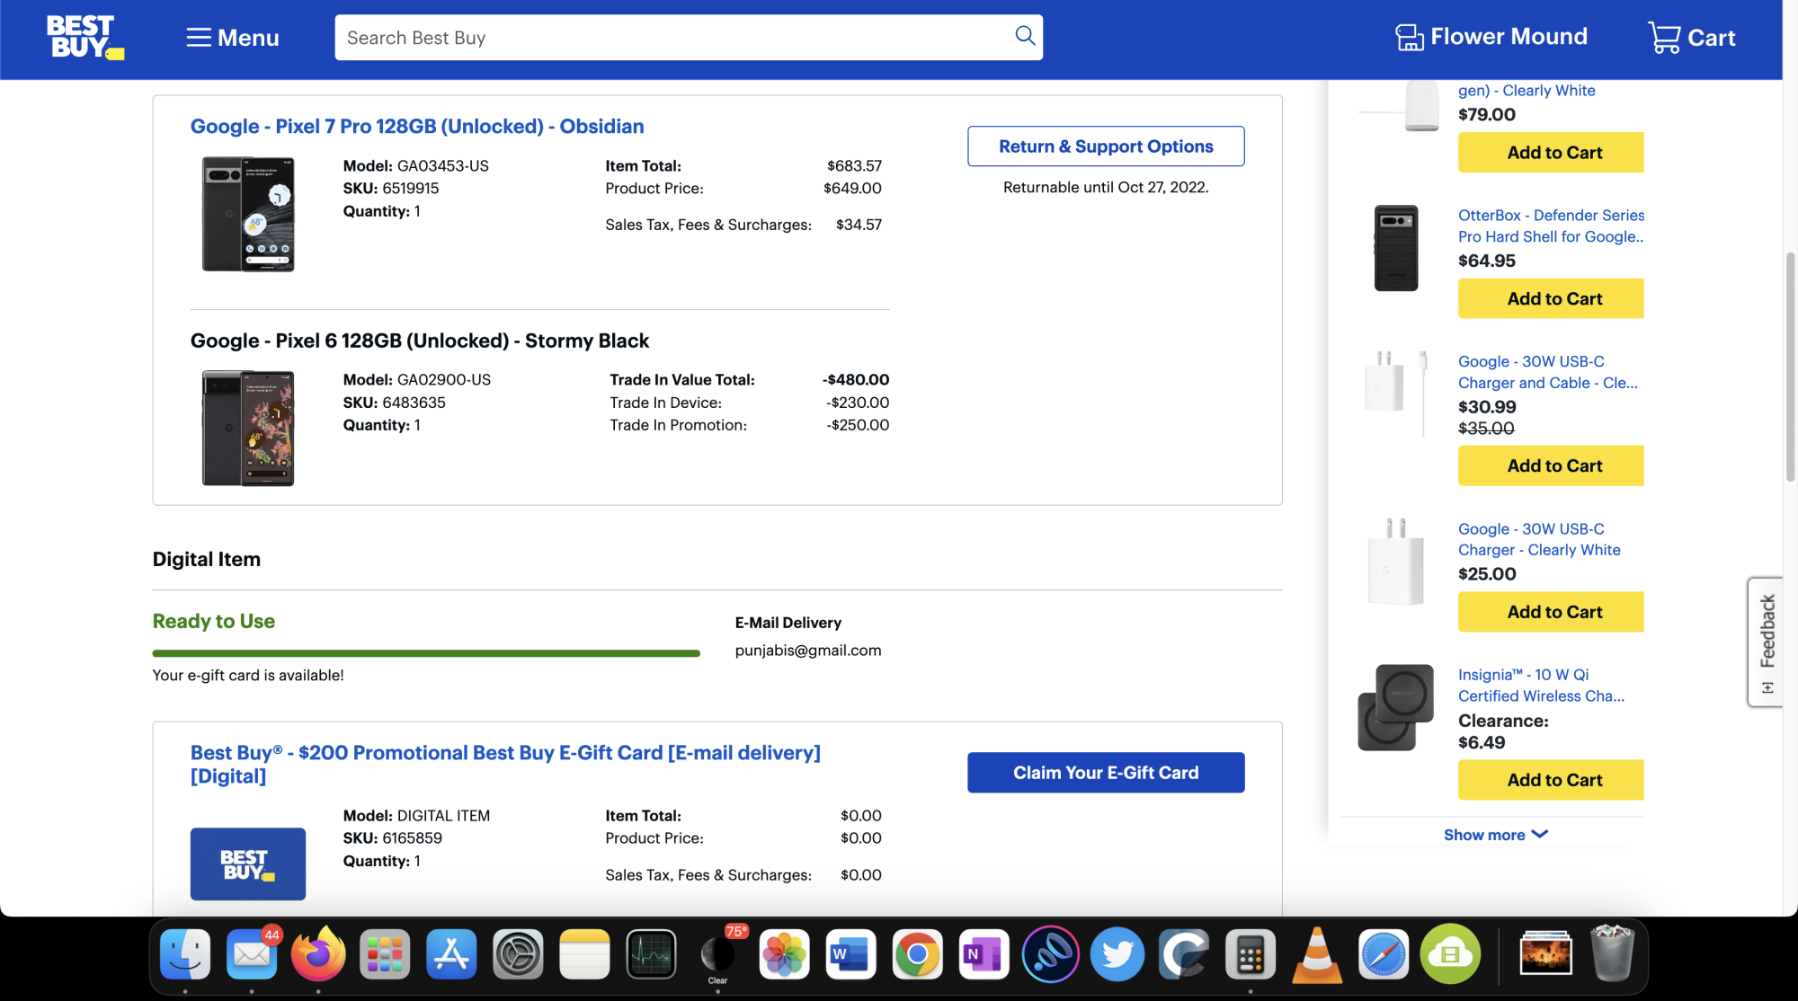Screen dimensions: 1798x1001
Task: Open Microsoft Word in dock
Action: [850, 954]
